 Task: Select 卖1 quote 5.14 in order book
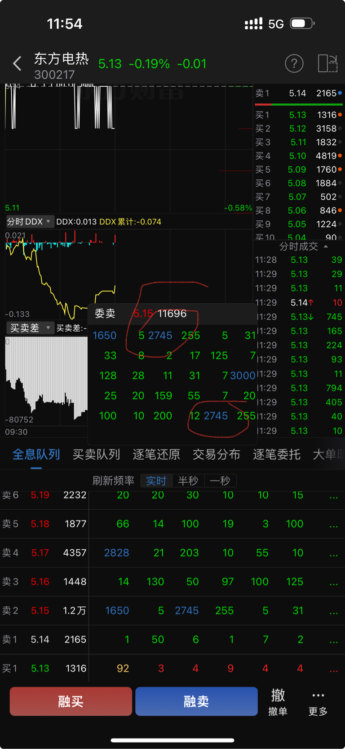point(299,93)
